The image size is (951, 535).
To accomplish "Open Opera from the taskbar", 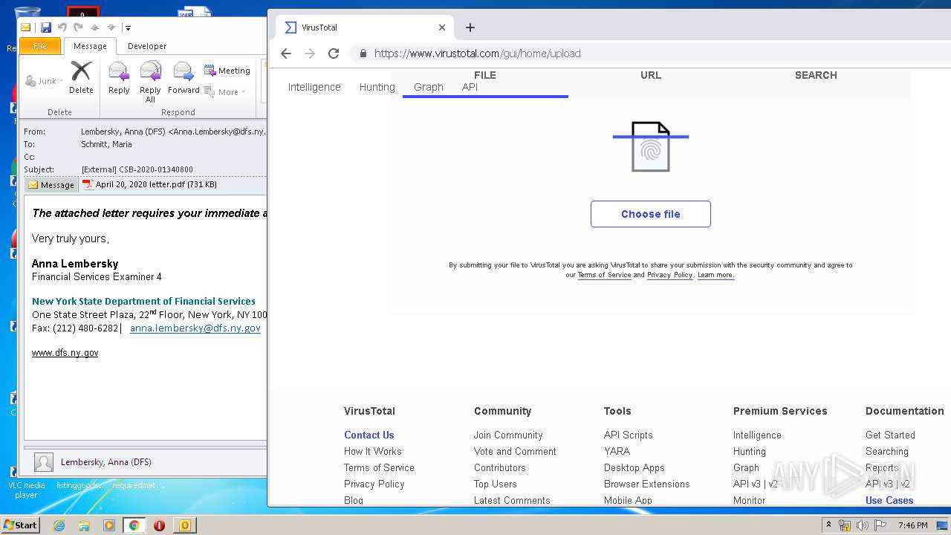I will coord(159,525).
